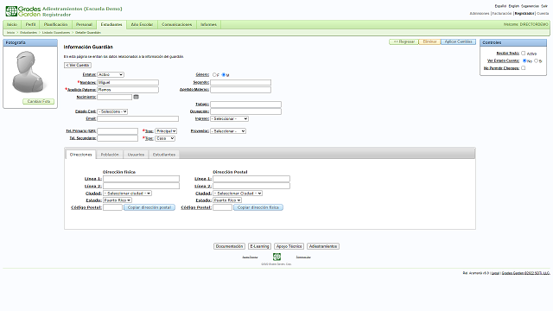Click the Documentación button
Screen dimensions: 553x311
click(229, 246)
